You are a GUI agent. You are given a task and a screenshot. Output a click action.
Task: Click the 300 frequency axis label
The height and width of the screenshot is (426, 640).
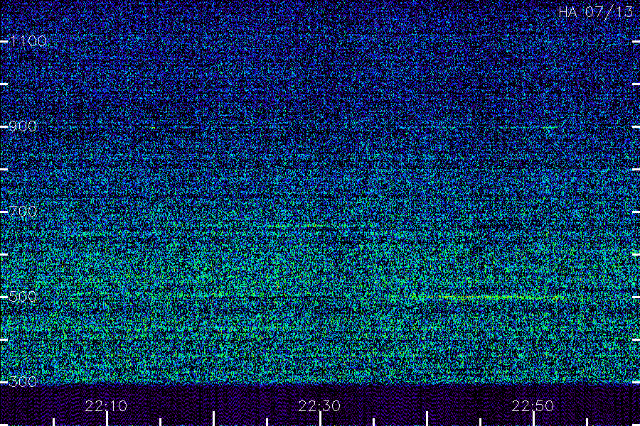coord(23,382)
